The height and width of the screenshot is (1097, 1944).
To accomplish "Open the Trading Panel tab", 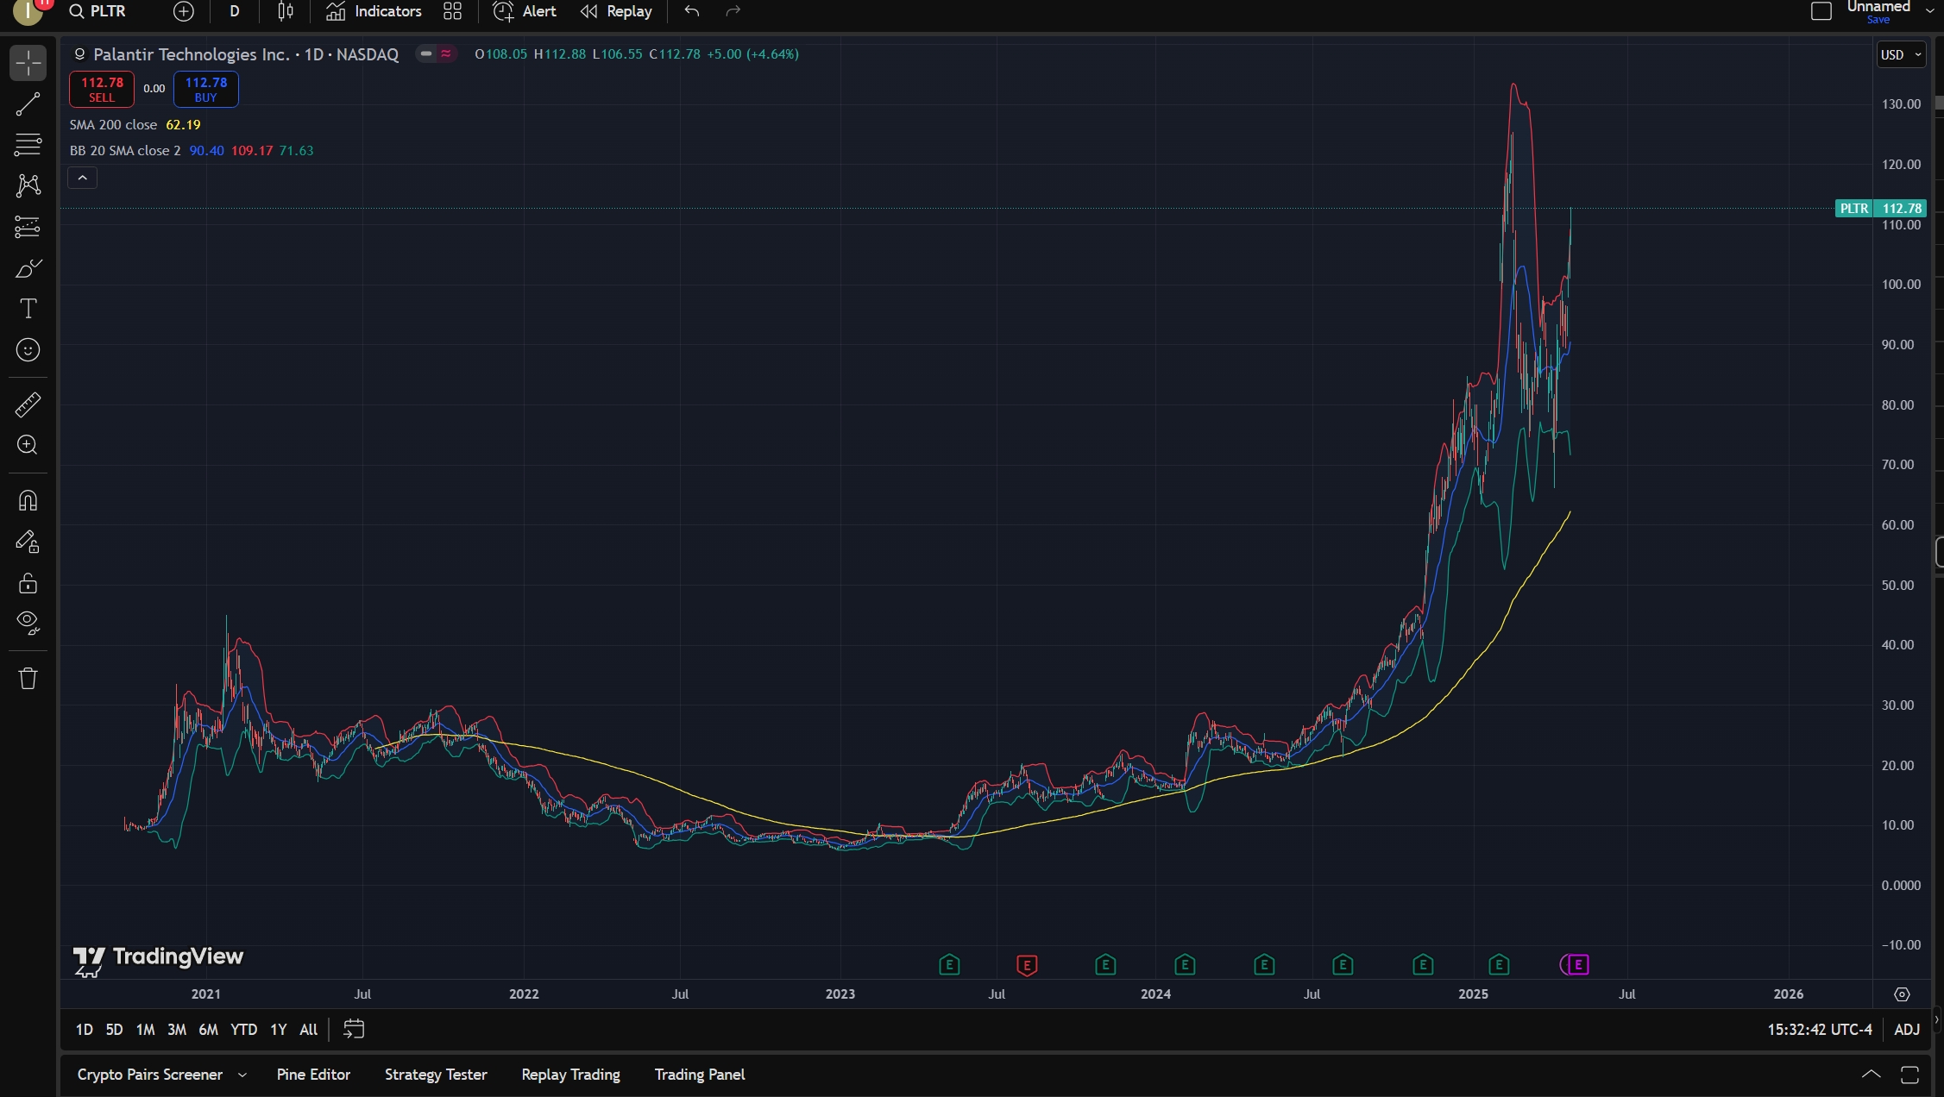I will (x=700, y=1075).
